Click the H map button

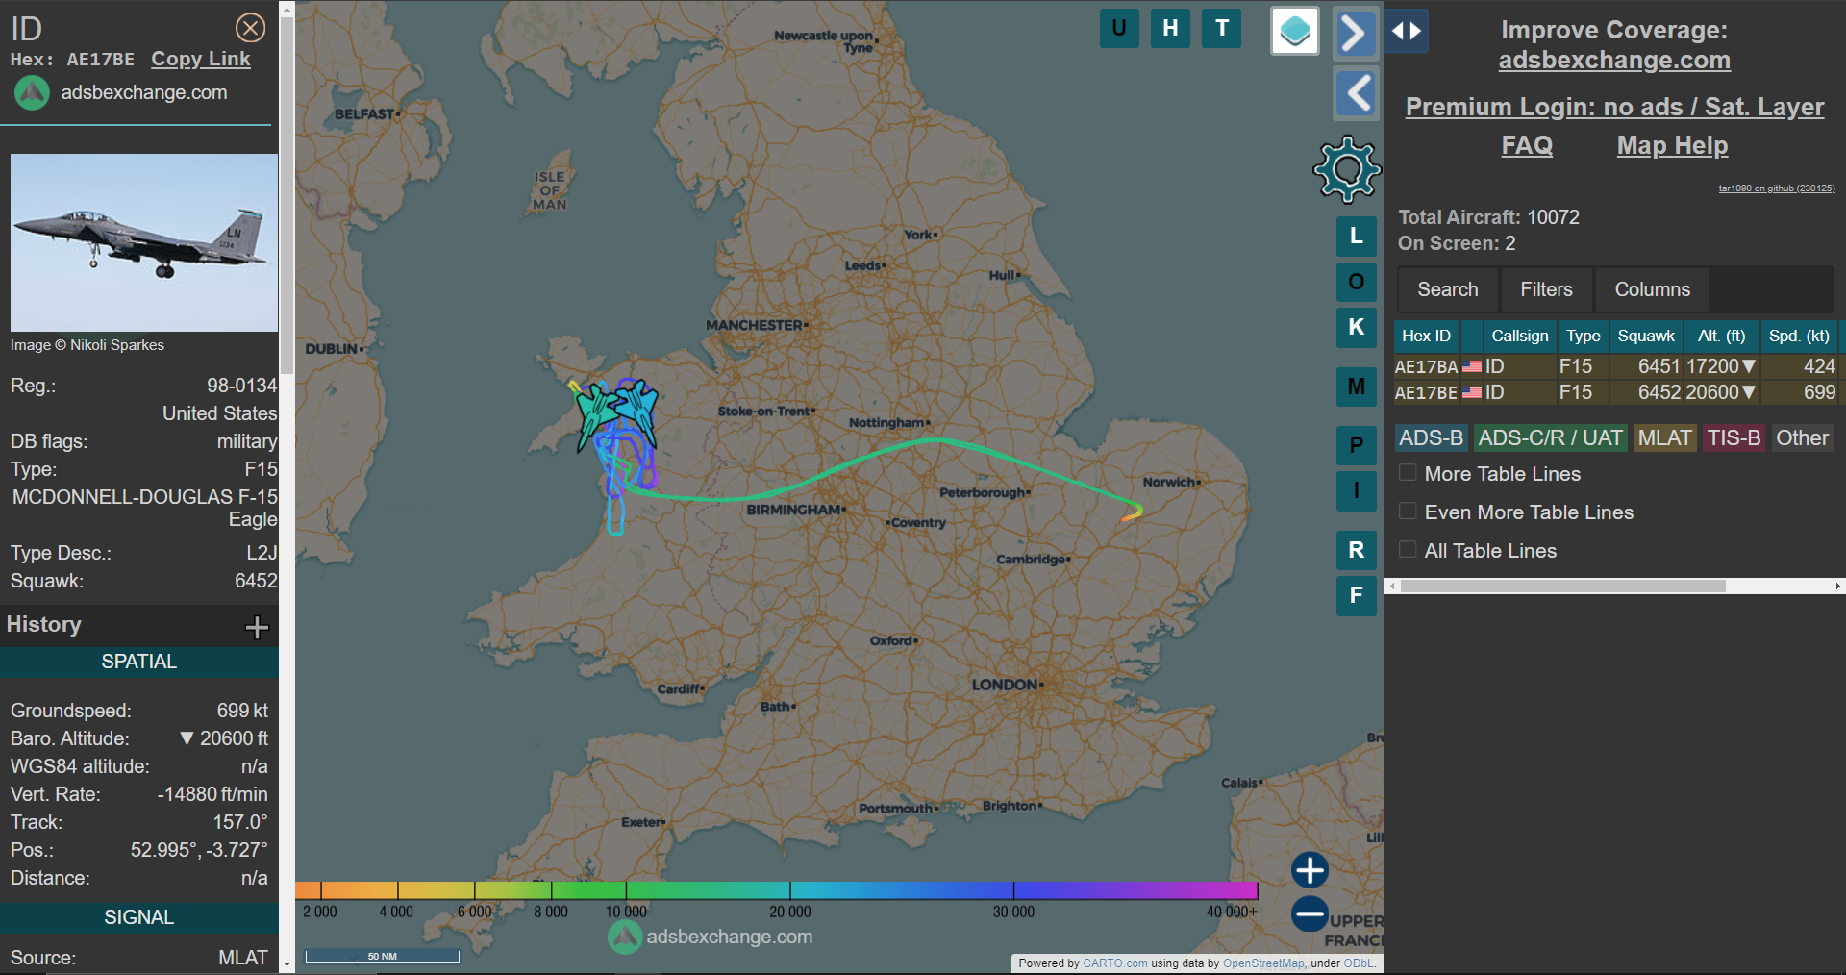pos(1170,28)
